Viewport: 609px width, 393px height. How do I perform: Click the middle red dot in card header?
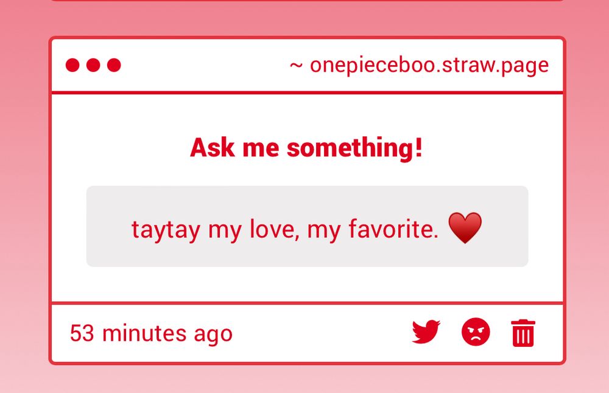93,65
